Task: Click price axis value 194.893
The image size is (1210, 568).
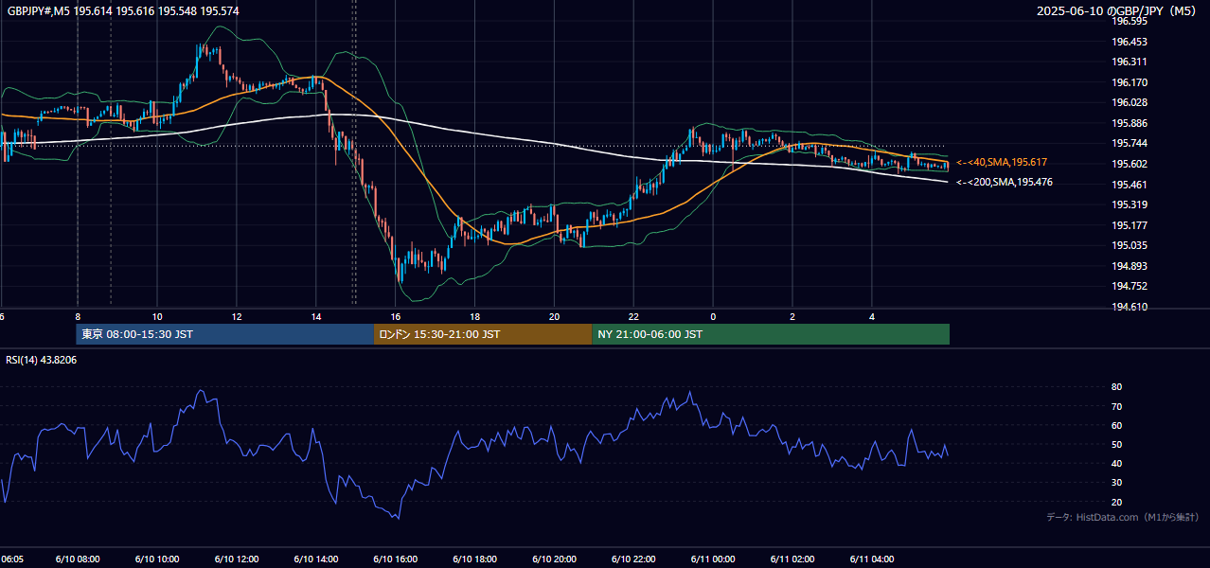Action: pos(1130,266)
